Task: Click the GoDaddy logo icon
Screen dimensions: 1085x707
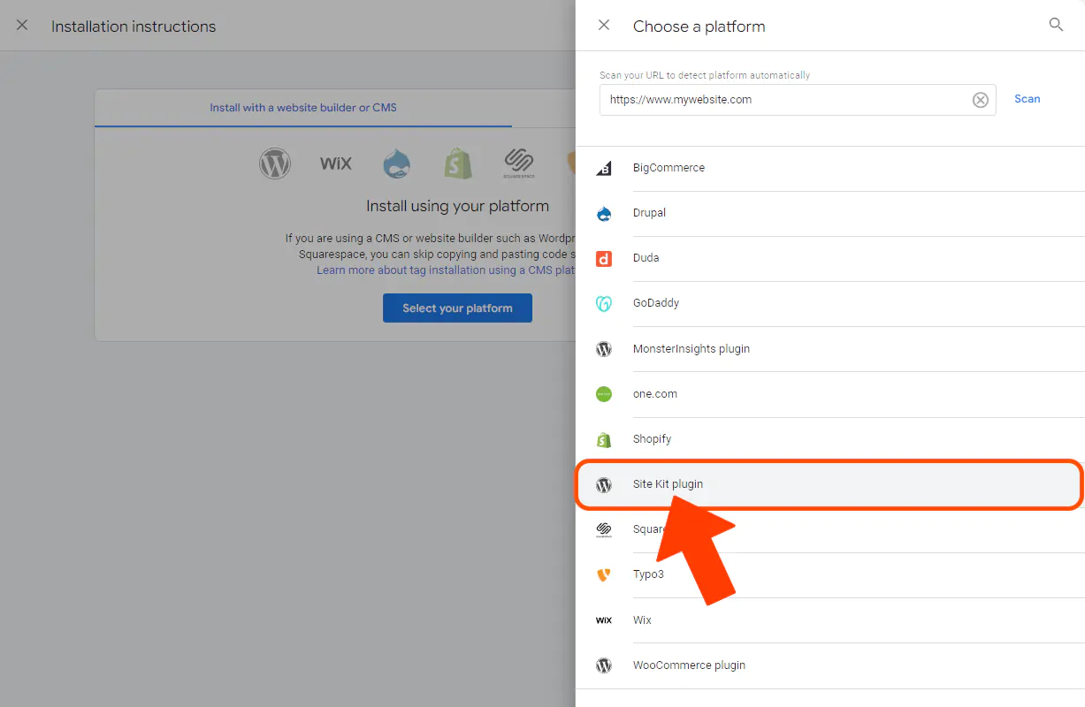Action: tap(604, 303)
